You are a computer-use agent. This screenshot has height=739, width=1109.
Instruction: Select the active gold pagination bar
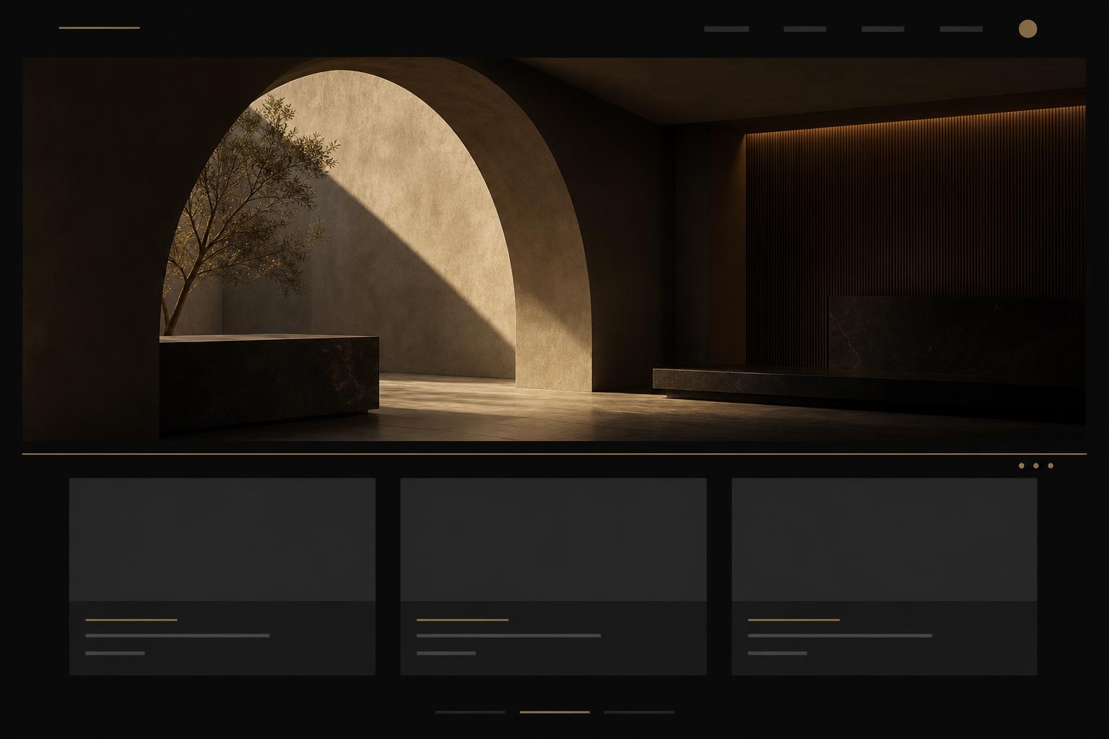(554, 712)
